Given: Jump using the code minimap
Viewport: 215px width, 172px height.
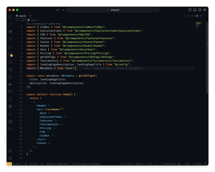Looking at the screenshot, I should click(x=199, y=25).
